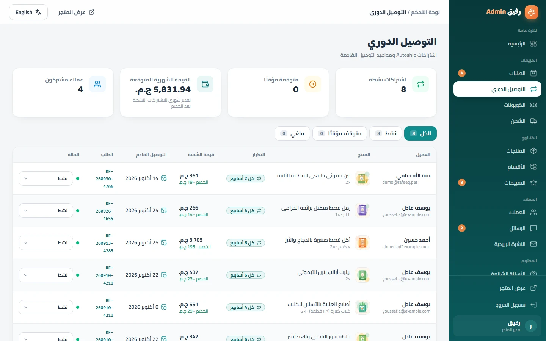Switch language with English button
Screen dimensions: 546x341
pyautogui.click(x=28, y=12)
